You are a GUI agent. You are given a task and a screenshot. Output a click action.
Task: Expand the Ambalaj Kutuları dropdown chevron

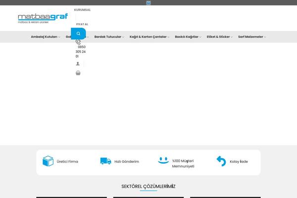coord(59,37)
